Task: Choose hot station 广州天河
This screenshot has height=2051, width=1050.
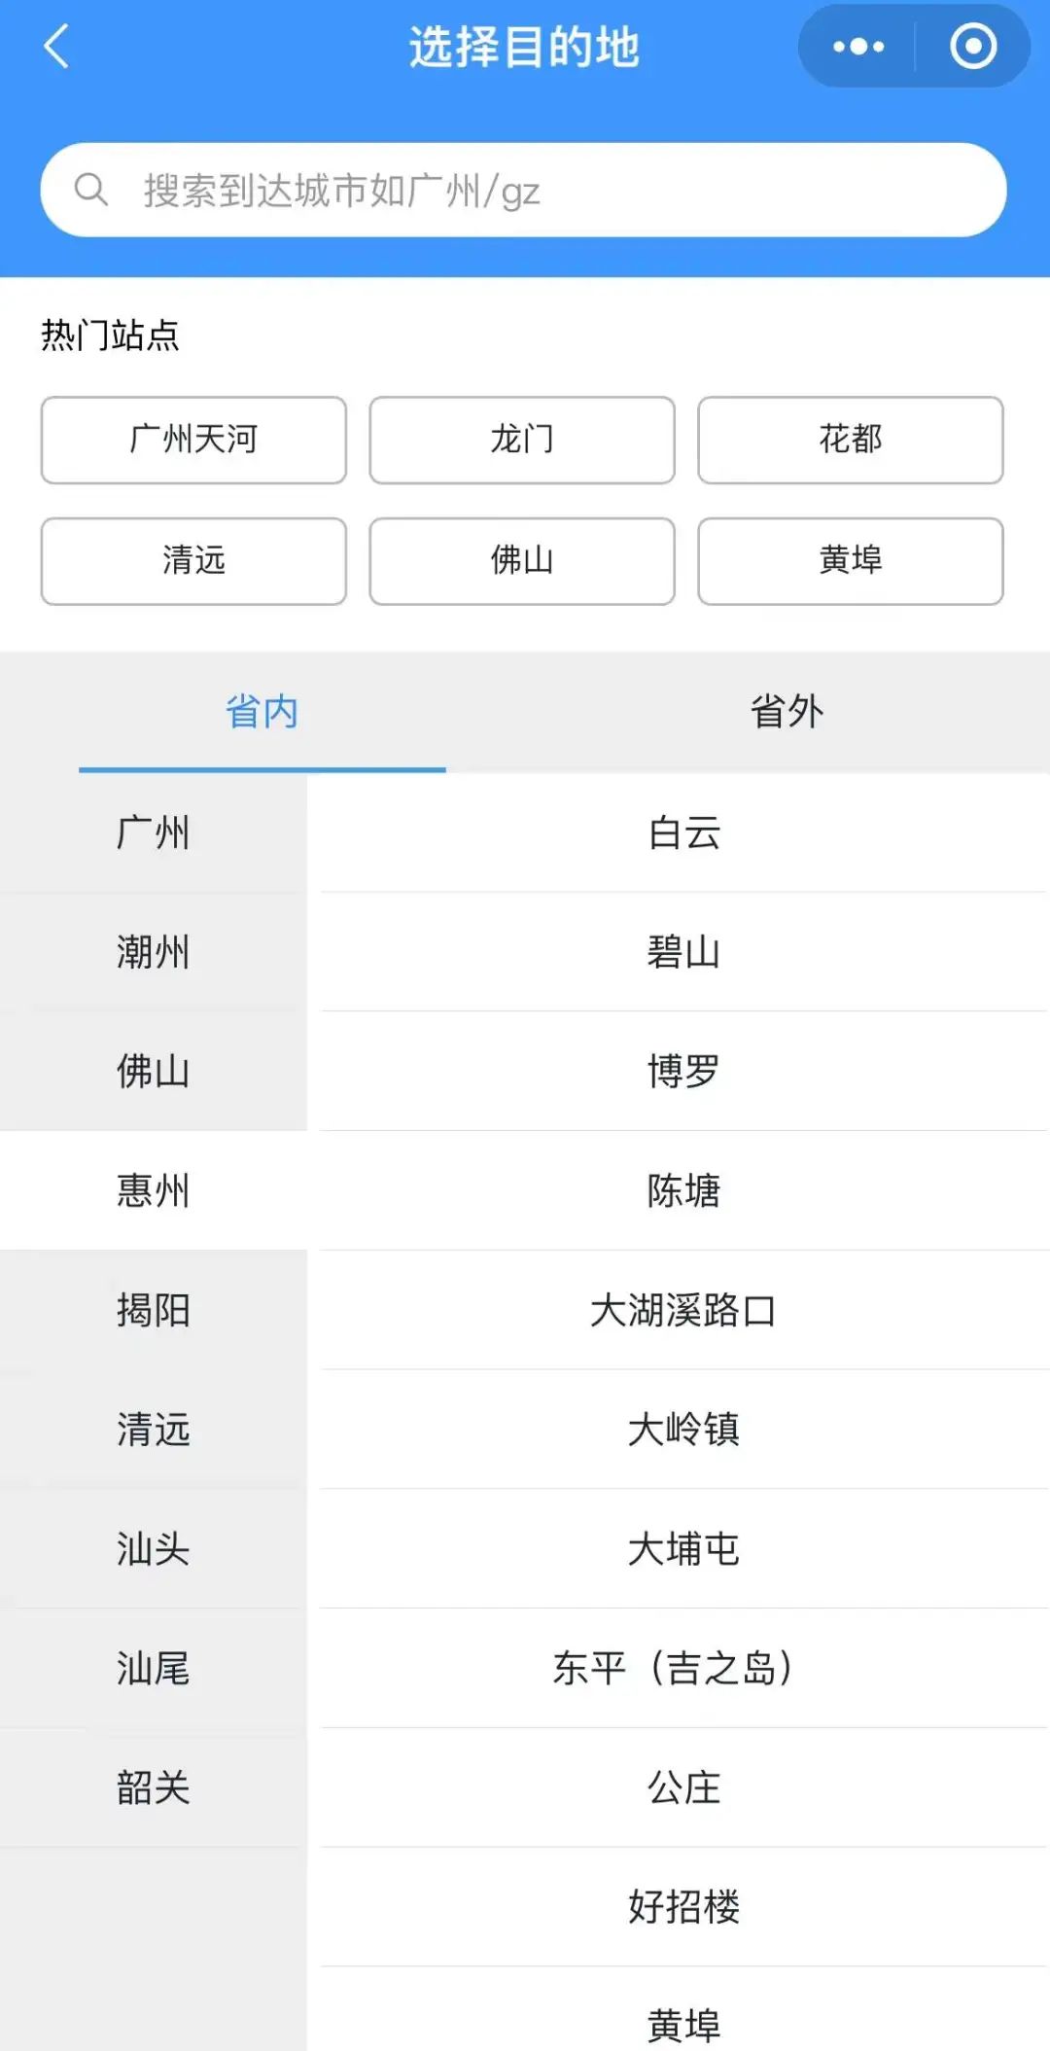Action: [193, 440]
